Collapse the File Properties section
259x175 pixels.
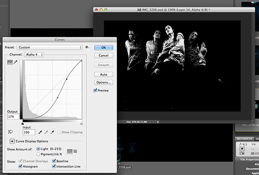[x=237, y=160]
